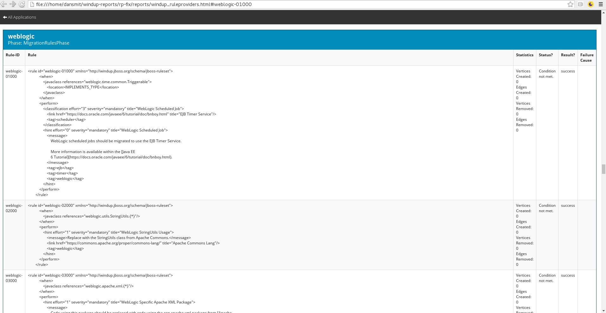Screen dimensions: 606x313
Task: Click the Statistics column header
Action: [525, 55]
